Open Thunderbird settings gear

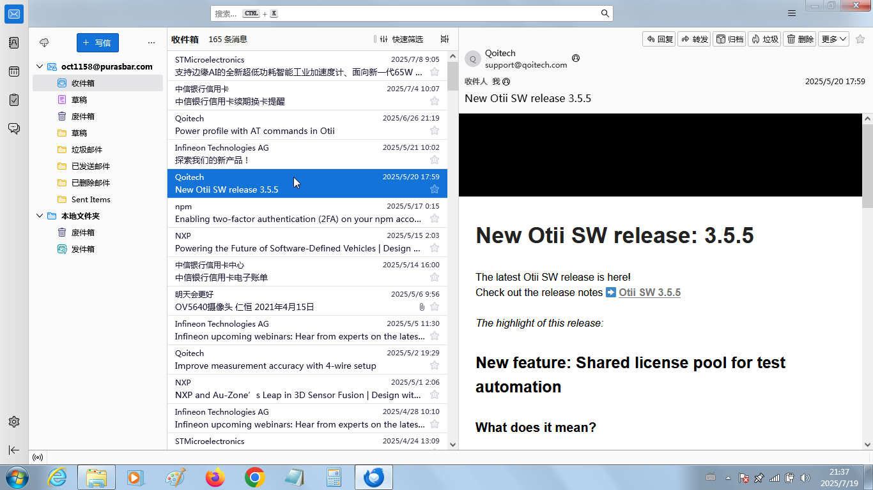coord(14,422)
